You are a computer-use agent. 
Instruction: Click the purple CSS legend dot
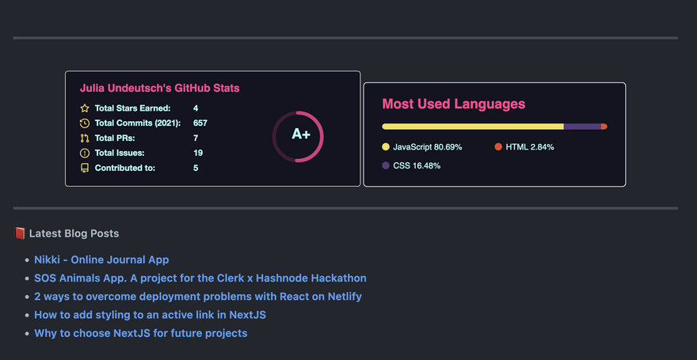point(386,166)
